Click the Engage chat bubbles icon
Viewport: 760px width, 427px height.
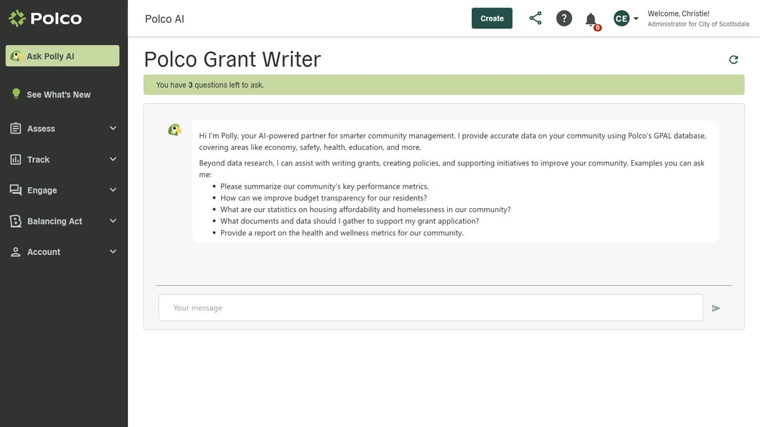pos(16,190)
